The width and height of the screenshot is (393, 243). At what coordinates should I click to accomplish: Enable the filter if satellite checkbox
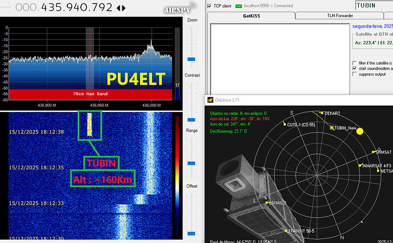pyautogui.click(x=354, y=62)
